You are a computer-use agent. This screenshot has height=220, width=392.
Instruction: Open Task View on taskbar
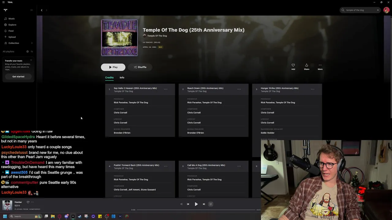click(46, 216)
